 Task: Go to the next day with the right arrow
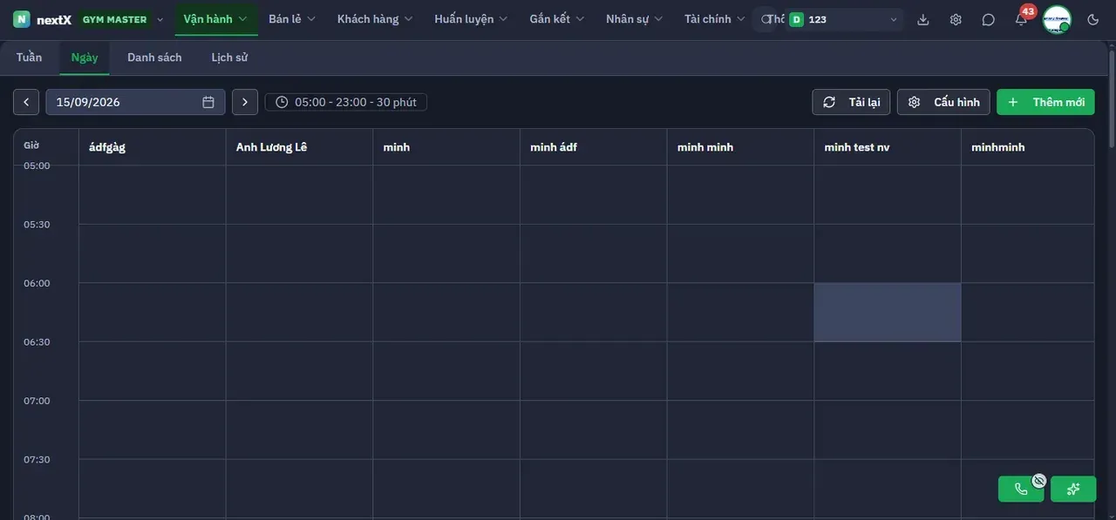[245, 102]
